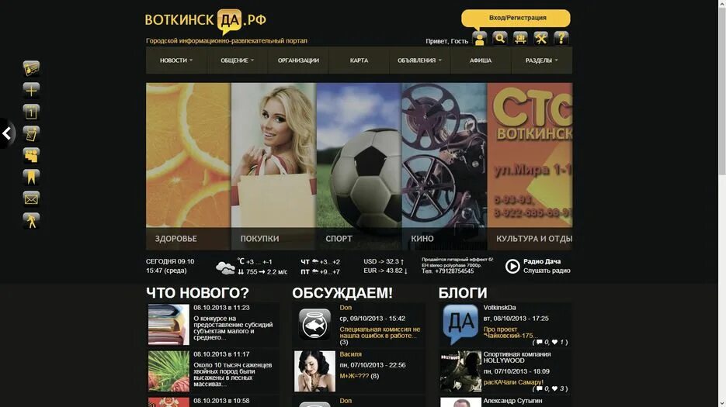726x407 pixels.
Task: Open the subsidy contest news article
Action: click(233, 328)
